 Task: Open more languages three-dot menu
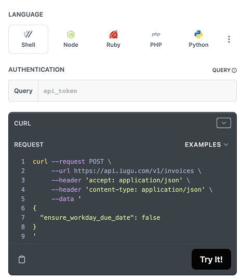pyautogui.click(x=229, y=39)
